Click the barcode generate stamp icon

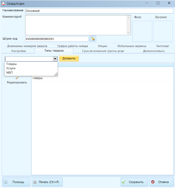(93, 39)
